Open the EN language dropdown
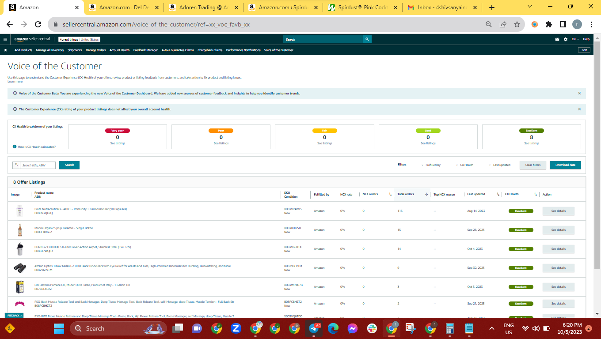Viewport: 601px width, 339px height. click(575, 39)
